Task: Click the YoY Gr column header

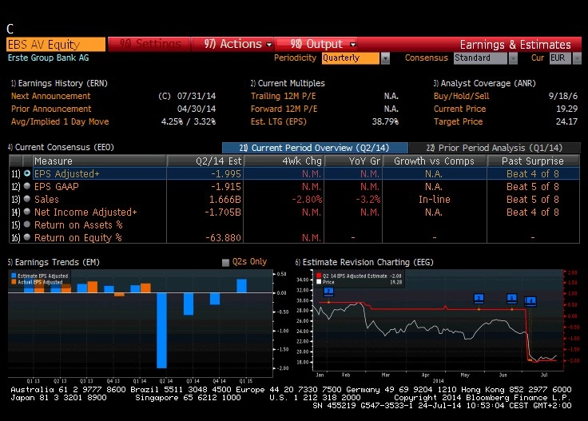Action: (x=353, y=161)
